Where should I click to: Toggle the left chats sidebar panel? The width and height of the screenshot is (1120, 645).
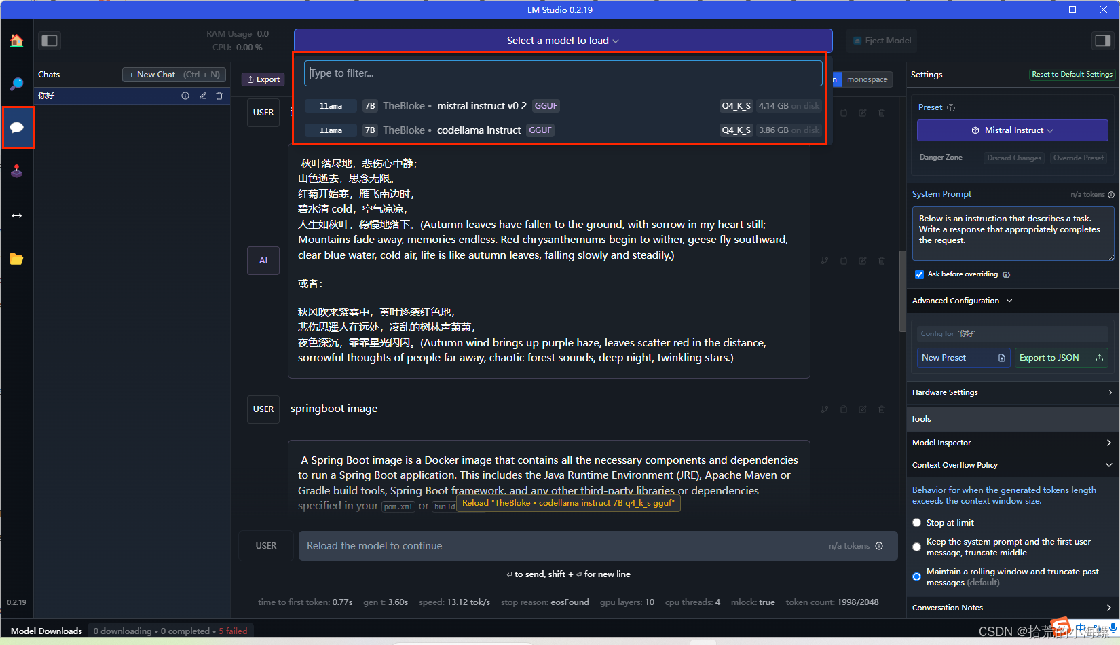(50, 41)
